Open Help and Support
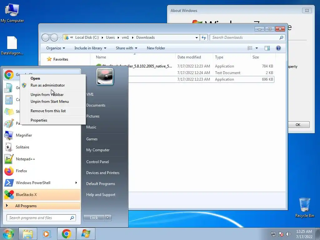The image size is (320, 240). 101,195
